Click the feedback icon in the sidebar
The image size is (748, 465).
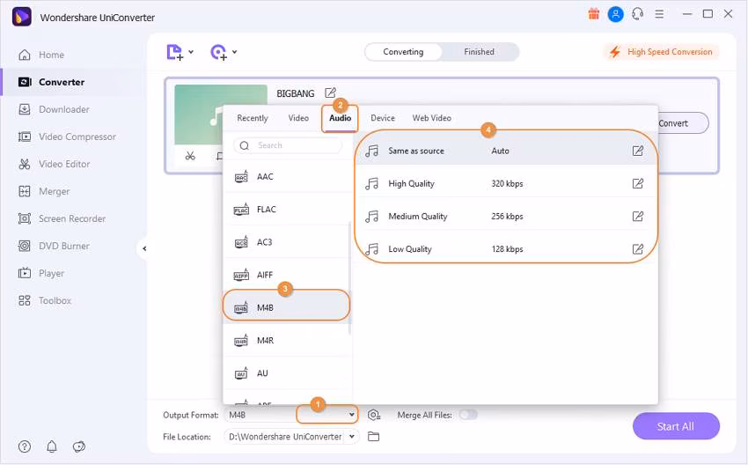tap(78, 447)
